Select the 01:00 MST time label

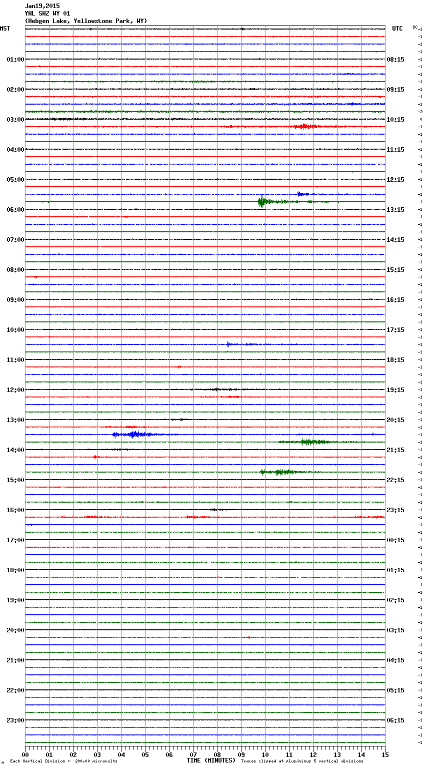pos(15,60)
